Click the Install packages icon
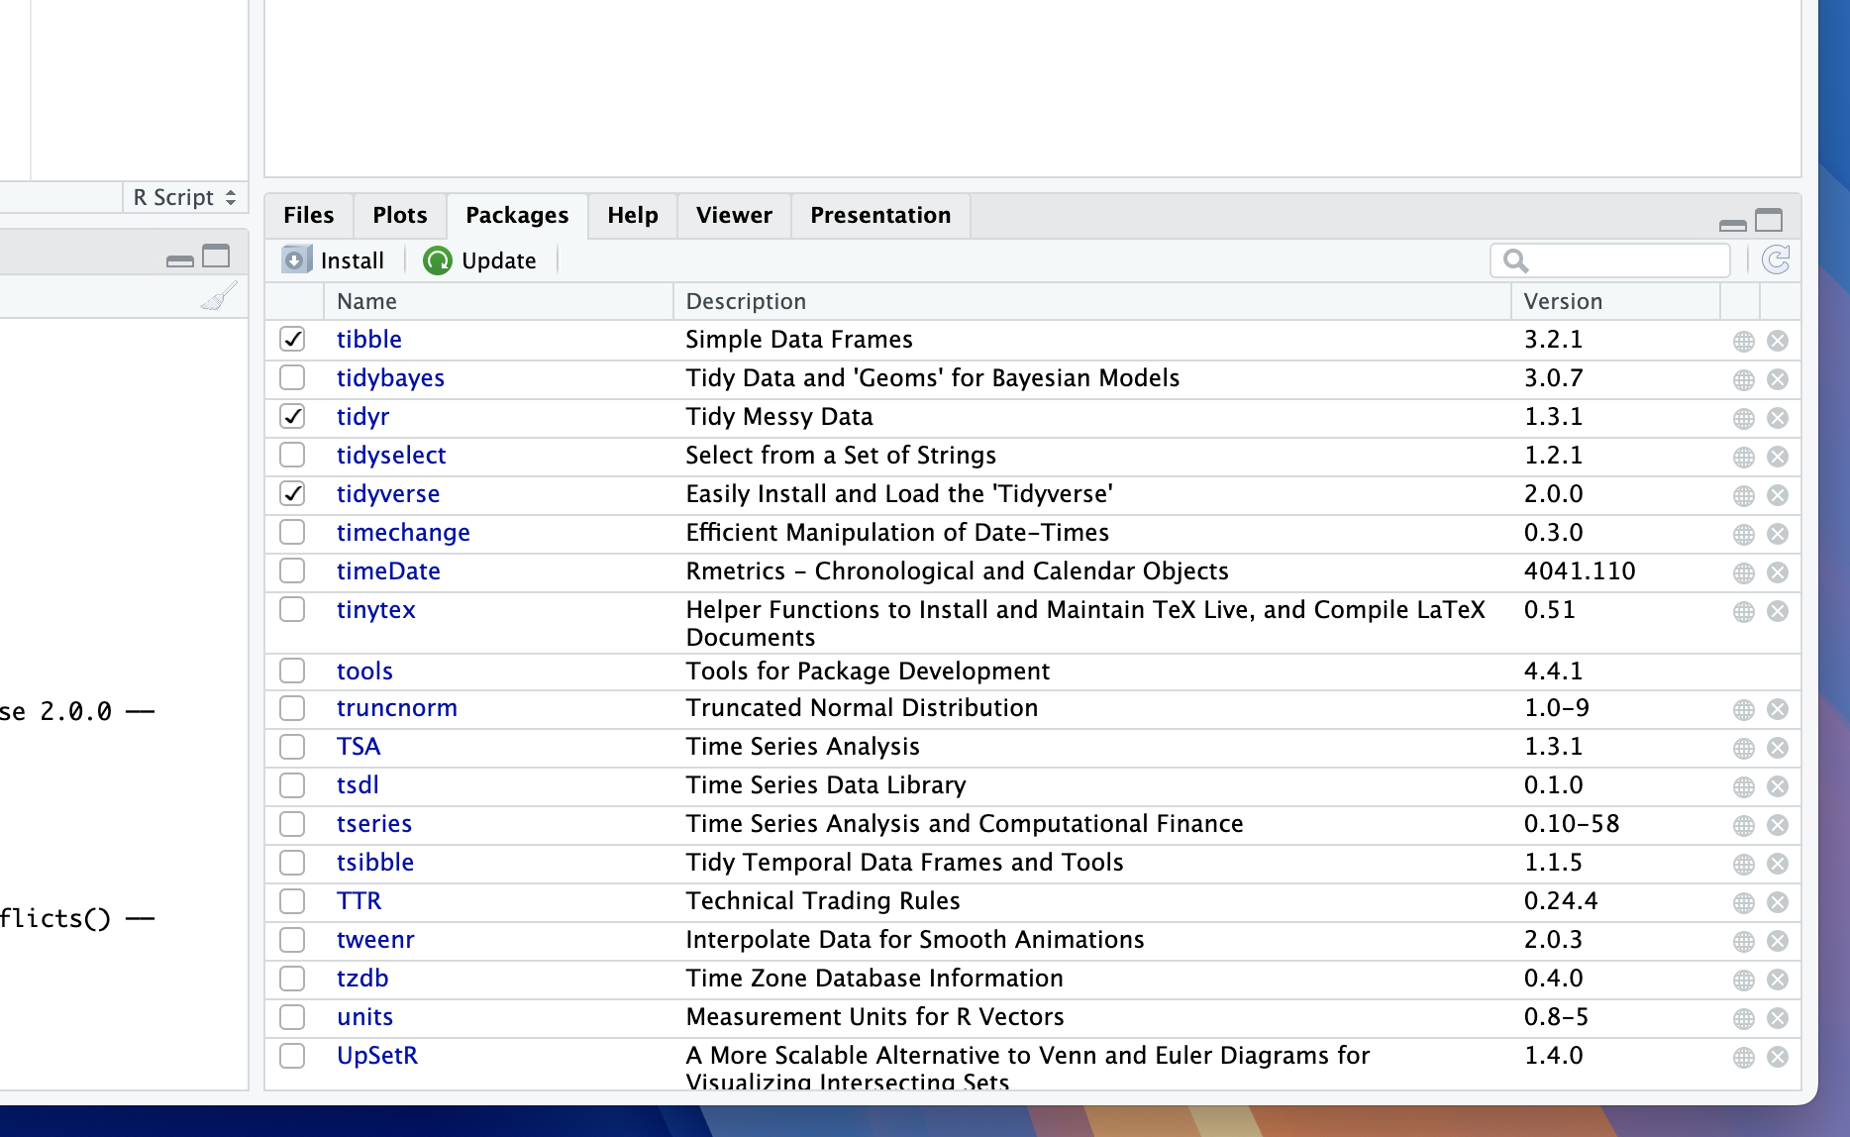This screenshot has width=1850, height=1137. click(x=296, y=259)
